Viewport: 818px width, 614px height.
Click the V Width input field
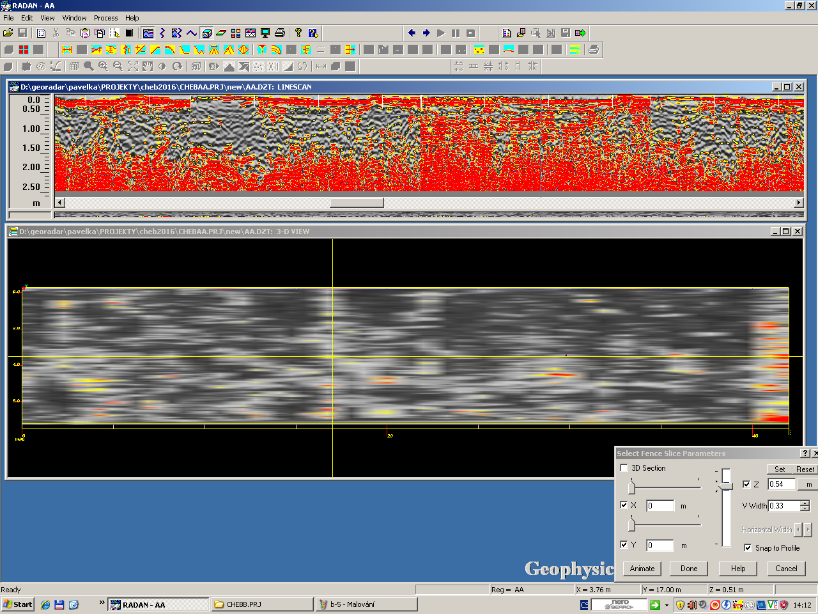coord(783,506)
